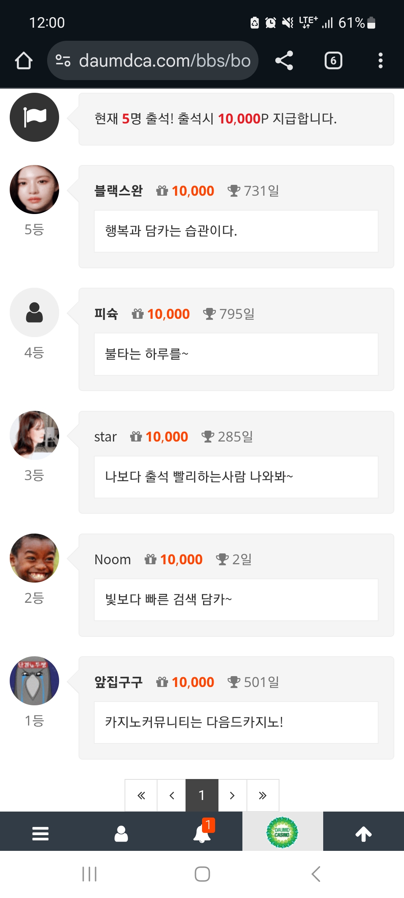404x898 pixels.
Task: Jump to last page with double-right arrow
Action: [263, 795]
